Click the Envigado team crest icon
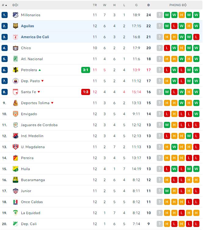The image size is (204, 230). [x=15, y=114]
